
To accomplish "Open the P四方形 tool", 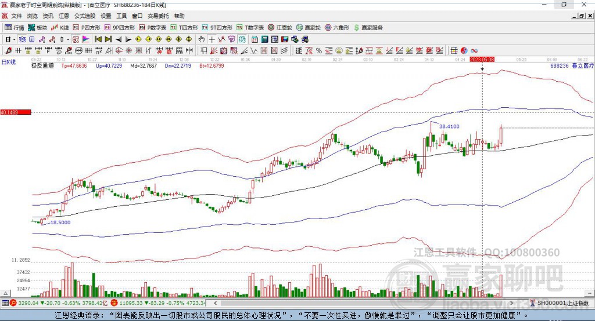I will [x=87, y=28].
